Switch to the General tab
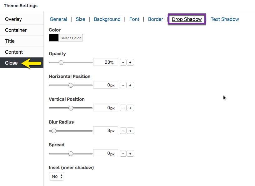Image resolution: width=255 pixels, height=186 pixels. pos(58,19)
